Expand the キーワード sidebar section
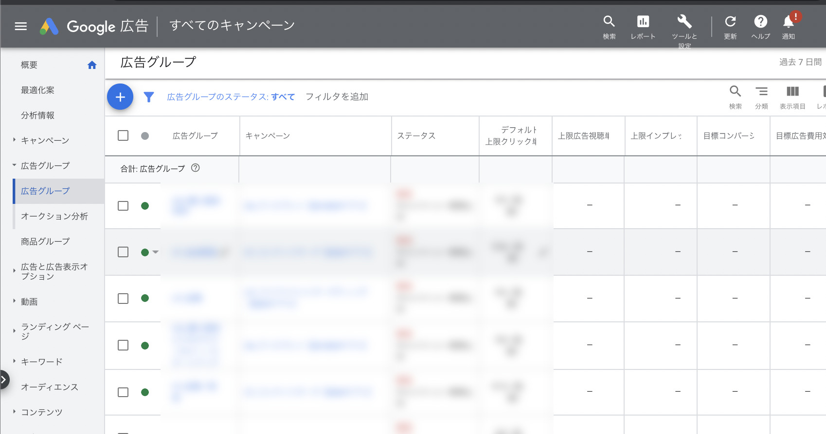This screenshot has width=826, height=434. (x=14, y=362)
